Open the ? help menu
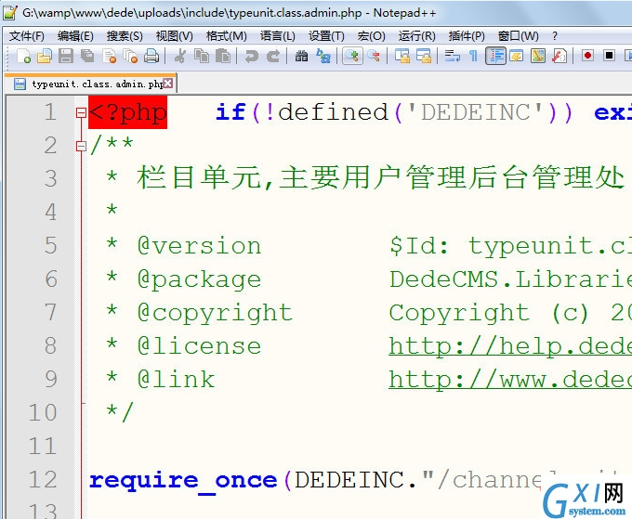Screen dimensions: 632x519 [x=555, y=36]
